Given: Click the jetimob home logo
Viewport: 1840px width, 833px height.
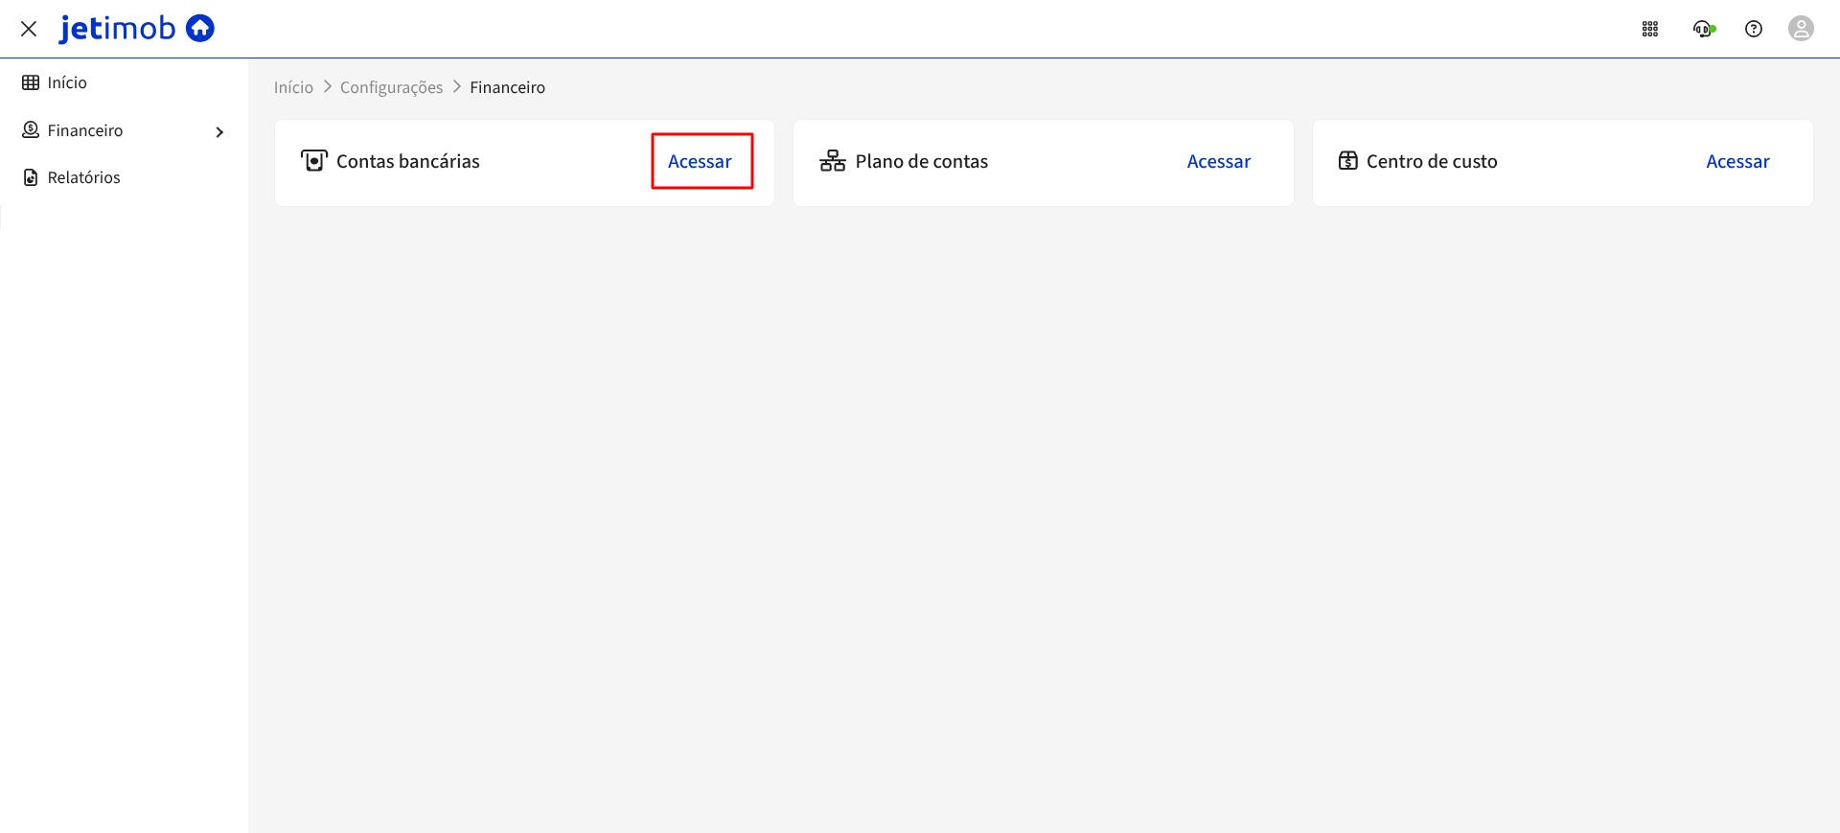Looking at the screenshot, I should pyautogui.click(x=137, y=29).
